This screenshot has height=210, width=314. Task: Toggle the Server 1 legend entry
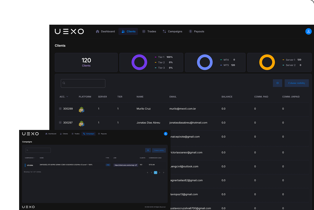(x=290, y=60)
